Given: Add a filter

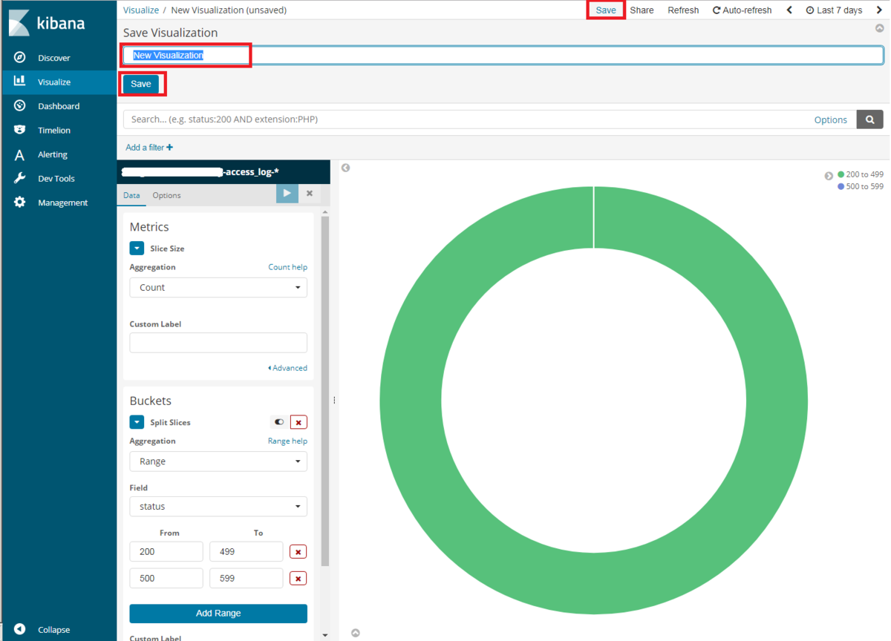Looking at the screenshot, I should click(149, 148).
